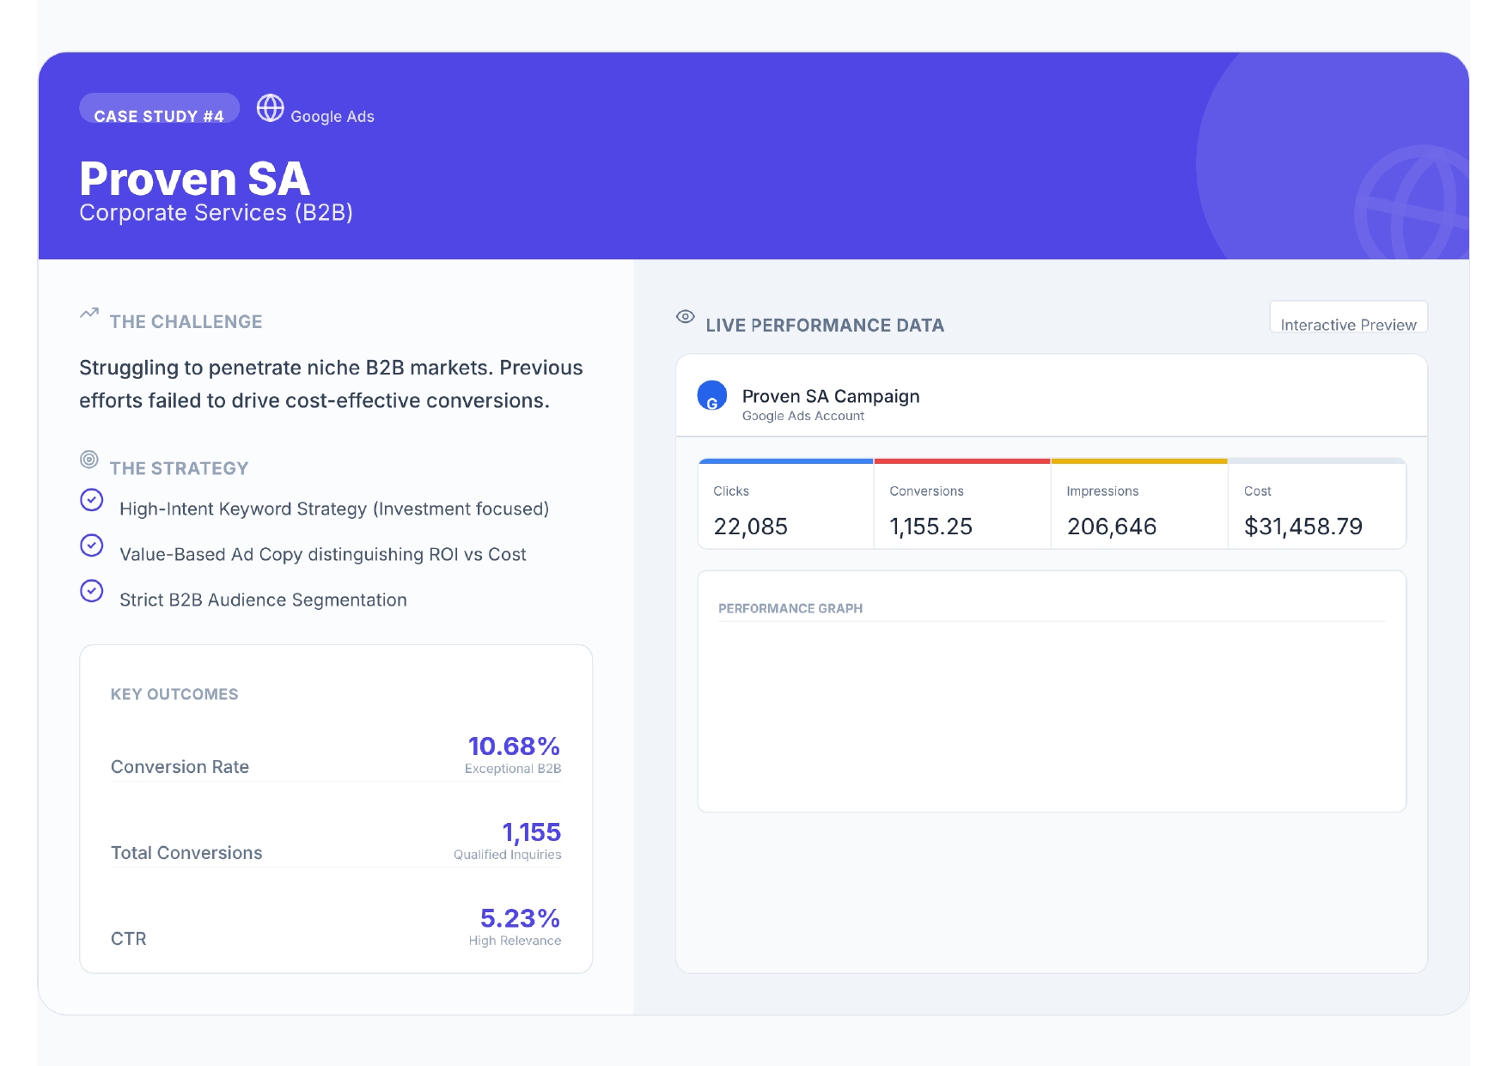Click the globe icon beside Google Ads
This screenshot has width=1507, height=1066.
pos(271,108)
